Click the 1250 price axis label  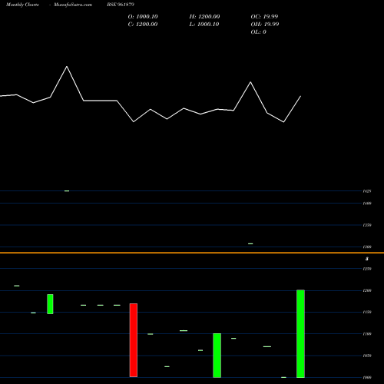367,269
